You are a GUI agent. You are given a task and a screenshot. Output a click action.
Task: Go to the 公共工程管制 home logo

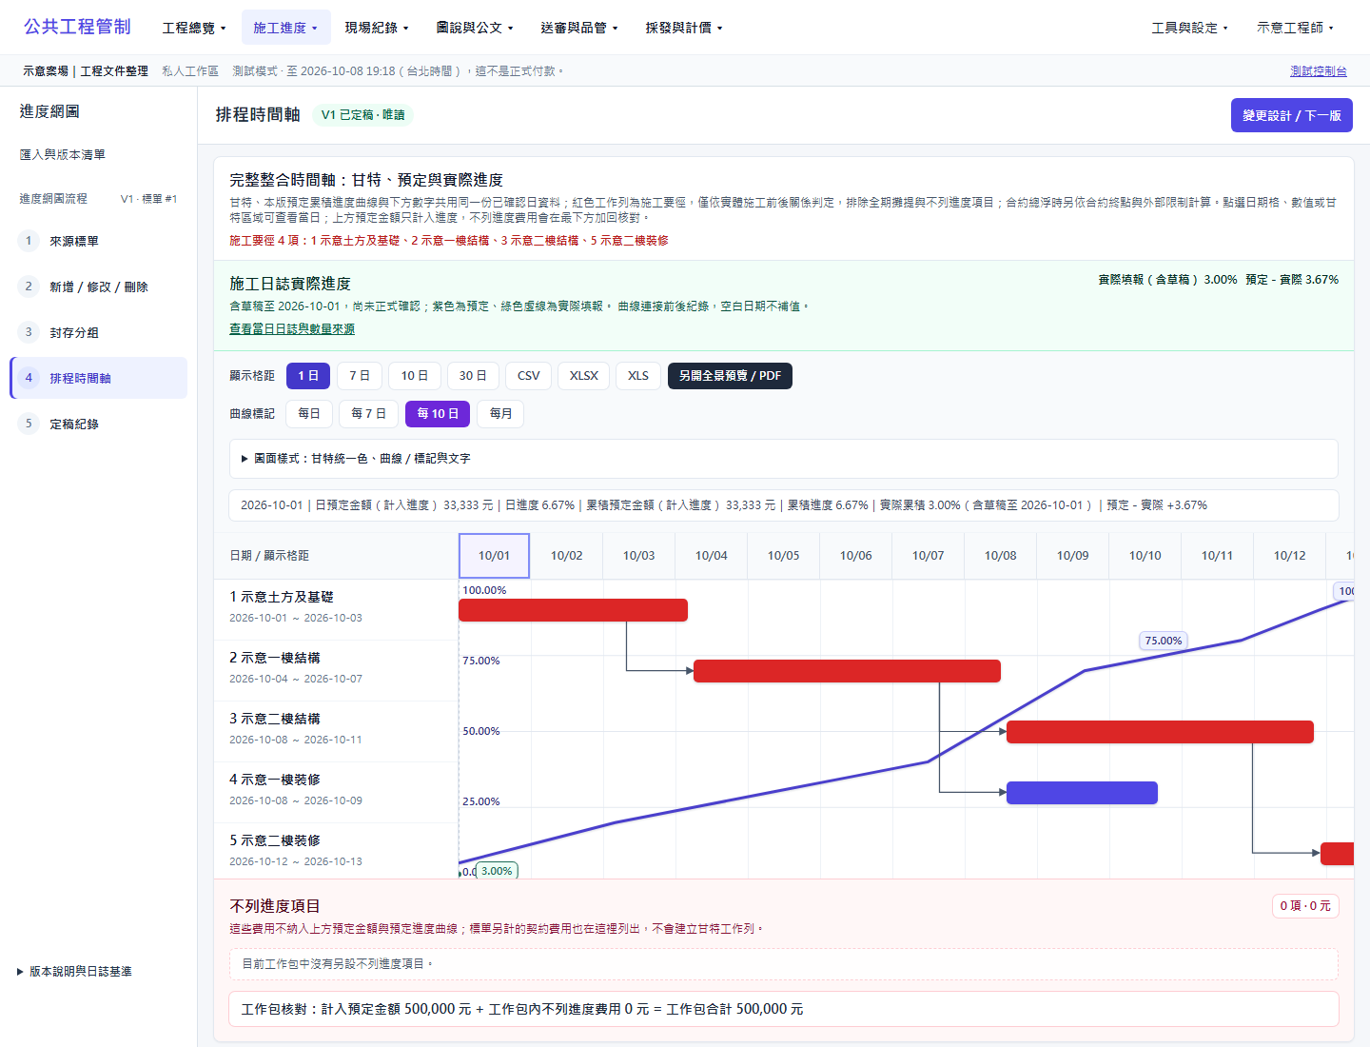(x=77, y=27)
